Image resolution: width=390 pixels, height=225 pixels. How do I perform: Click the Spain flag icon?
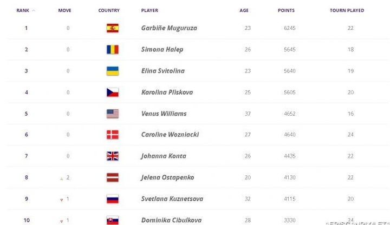tap(113, 28)
